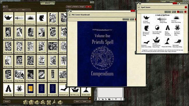Open the help question mark in Assets window
Image resolution: width=189 pixels, height=106 pixels.
click(91, 2)
